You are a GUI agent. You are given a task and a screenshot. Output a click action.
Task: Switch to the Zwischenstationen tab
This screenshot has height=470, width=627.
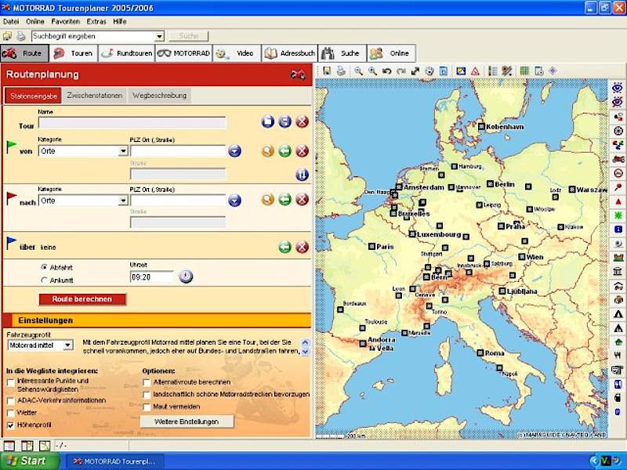point(94,96)
